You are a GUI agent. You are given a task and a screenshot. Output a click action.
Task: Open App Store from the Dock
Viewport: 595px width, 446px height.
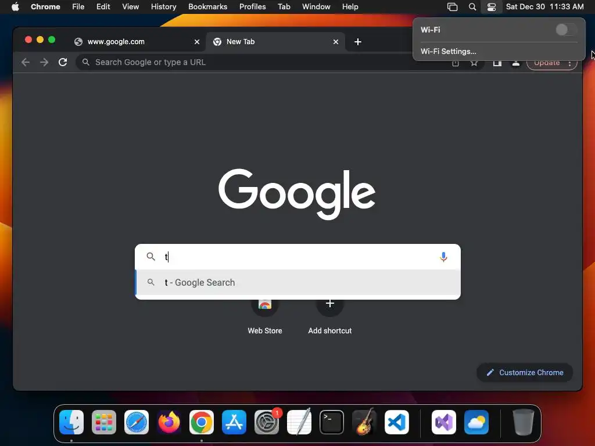tap(234, 422)
